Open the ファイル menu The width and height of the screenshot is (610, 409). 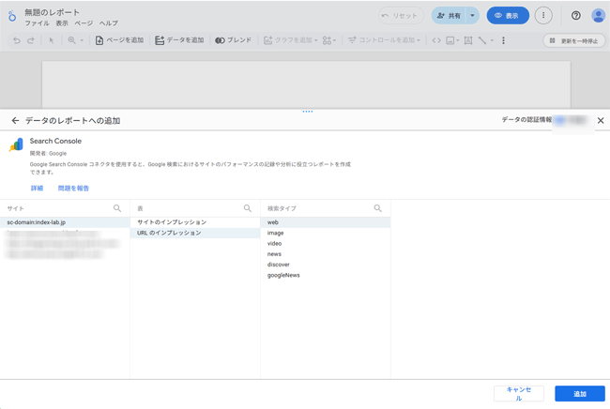(x=37, y=23)
